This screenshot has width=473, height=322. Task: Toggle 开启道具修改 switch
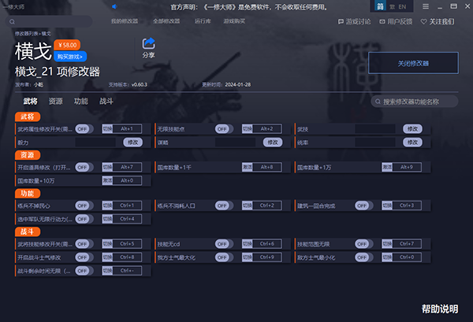click(84, 167)
